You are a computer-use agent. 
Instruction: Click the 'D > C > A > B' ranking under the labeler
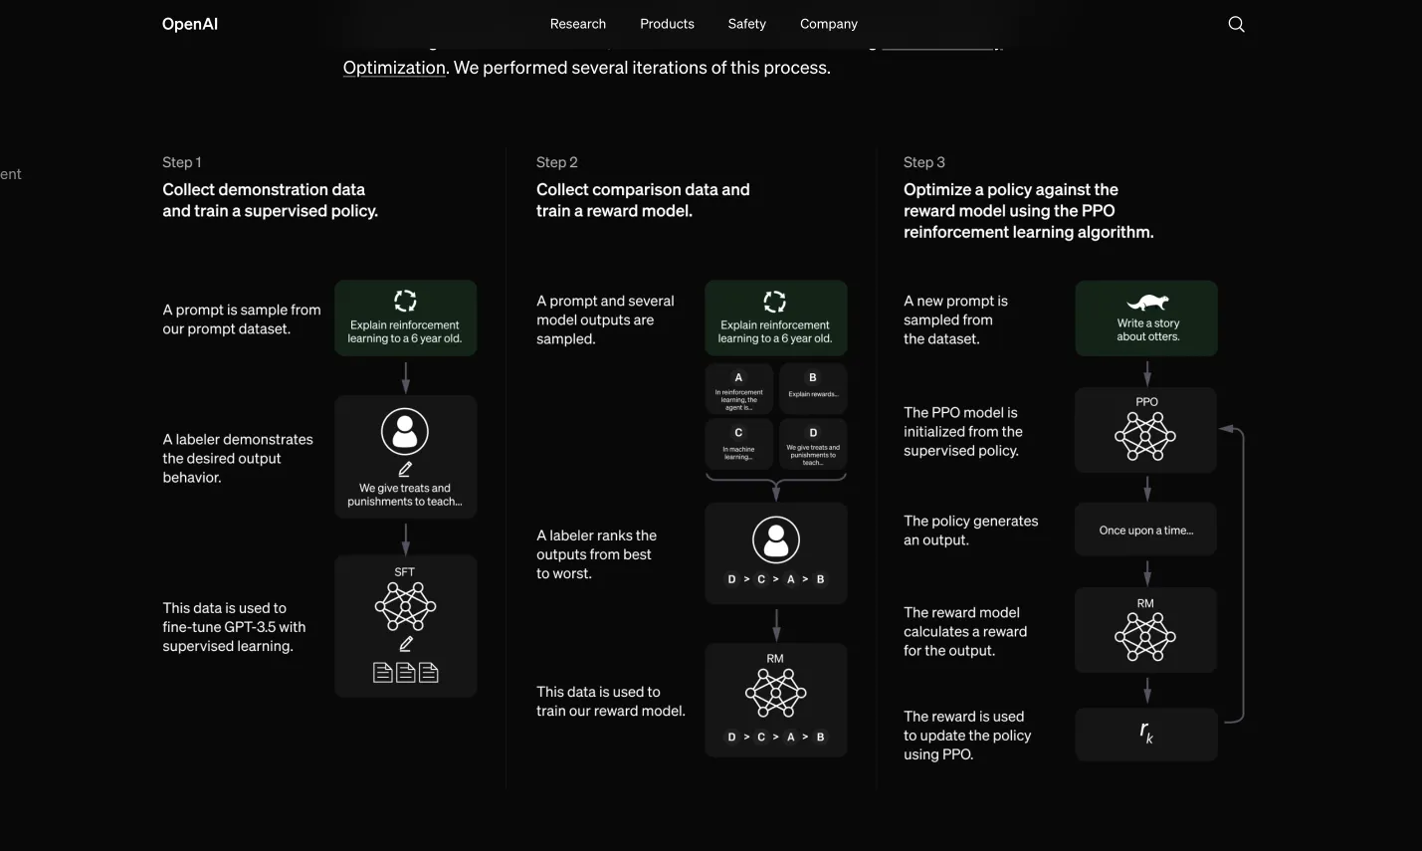pos(776,579)
